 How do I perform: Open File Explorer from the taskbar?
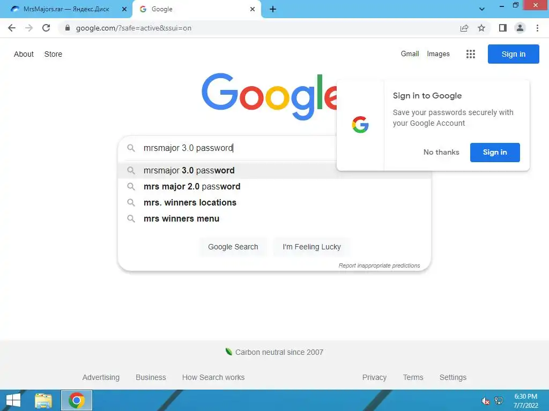(43, 400)
